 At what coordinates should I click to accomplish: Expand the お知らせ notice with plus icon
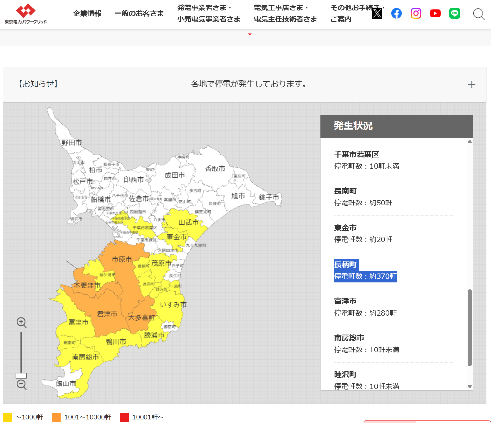point(472,85)
